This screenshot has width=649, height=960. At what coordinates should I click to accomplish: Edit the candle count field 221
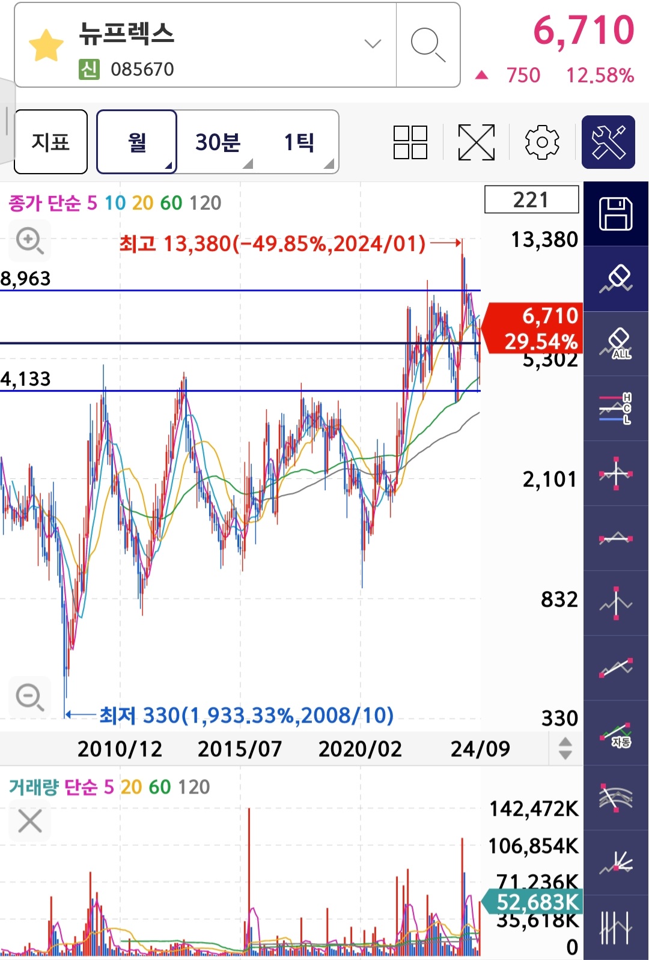point(532,199)
